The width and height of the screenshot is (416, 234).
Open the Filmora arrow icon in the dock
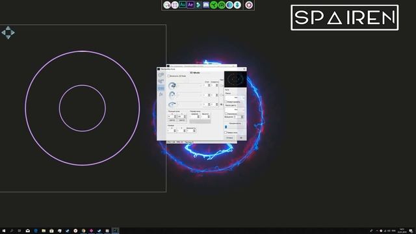point(198,5)
